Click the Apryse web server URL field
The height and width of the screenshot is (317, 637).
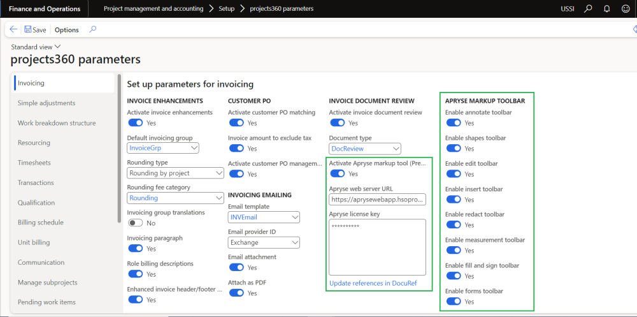tap(377, 199)
